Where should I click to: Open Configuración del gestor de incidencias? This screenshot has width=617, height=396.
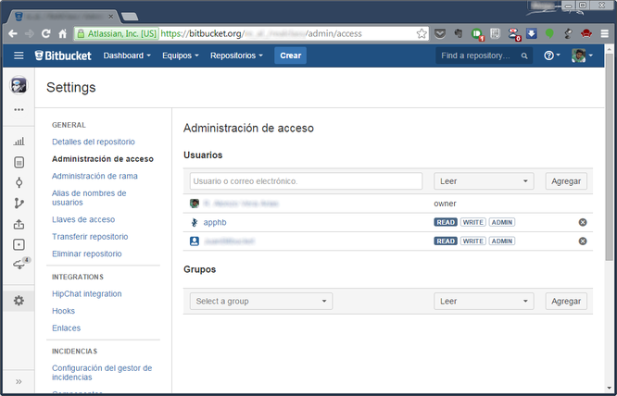coord(102,373)
